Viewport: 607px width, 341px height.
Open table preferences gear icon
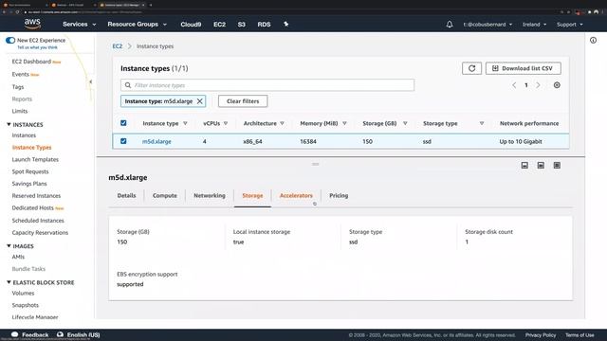[557, 85]
